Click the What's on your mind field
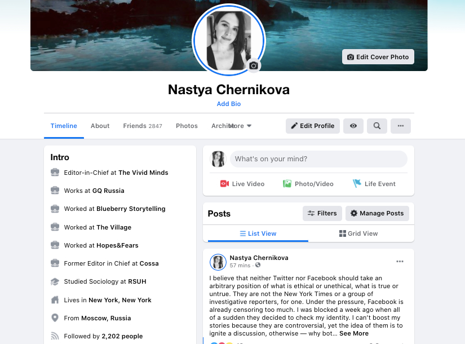The image size is (465, 344). click(318, 159)
